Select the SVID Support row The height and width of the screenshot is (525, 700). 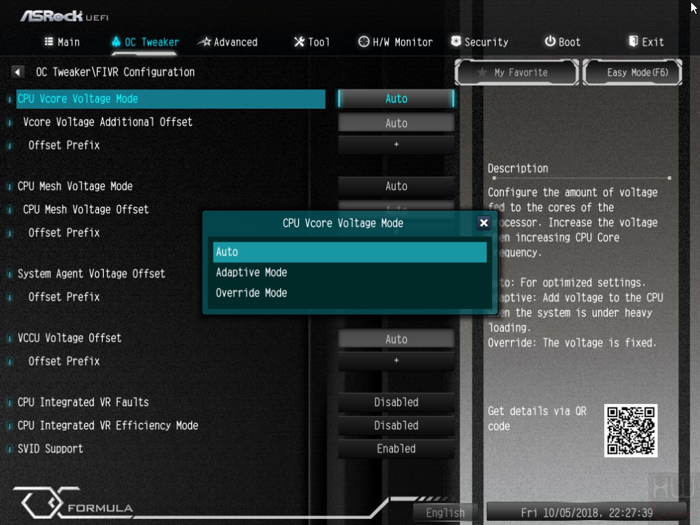(x=171, y=449)
